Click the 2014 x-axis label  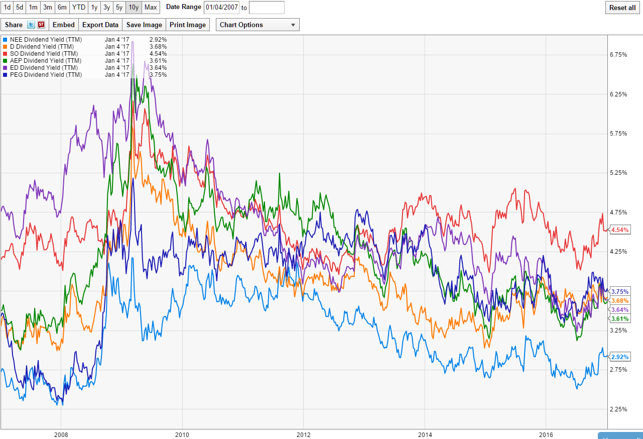(425, 434)
